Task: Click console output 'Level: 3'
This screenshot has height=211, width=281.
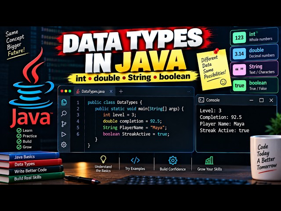Action: [x=211, y=110]
